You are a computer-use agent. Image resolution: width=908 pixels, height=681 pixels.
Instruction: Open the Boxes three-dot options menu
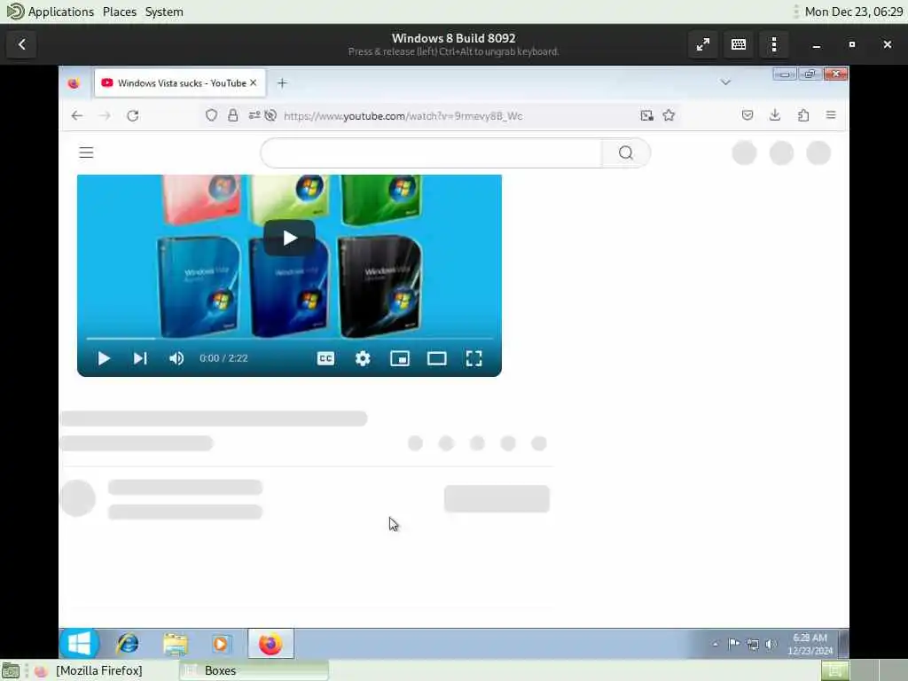click(774, 44)
